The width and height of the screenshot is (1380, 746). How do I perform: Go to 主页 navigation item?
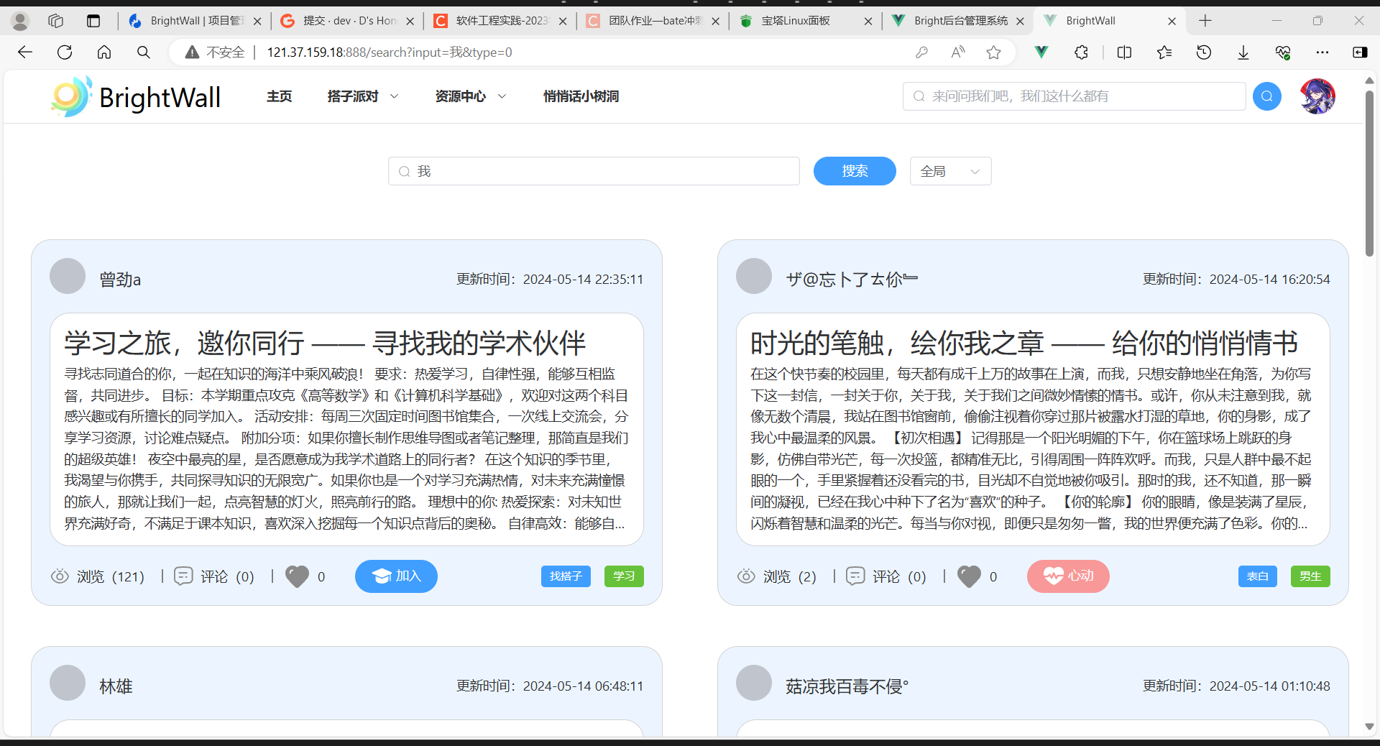tap(279, 96)
